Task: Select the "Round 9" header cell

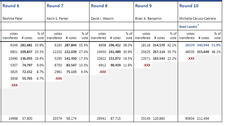Action: pyautogui.click(x=144, y=6)
